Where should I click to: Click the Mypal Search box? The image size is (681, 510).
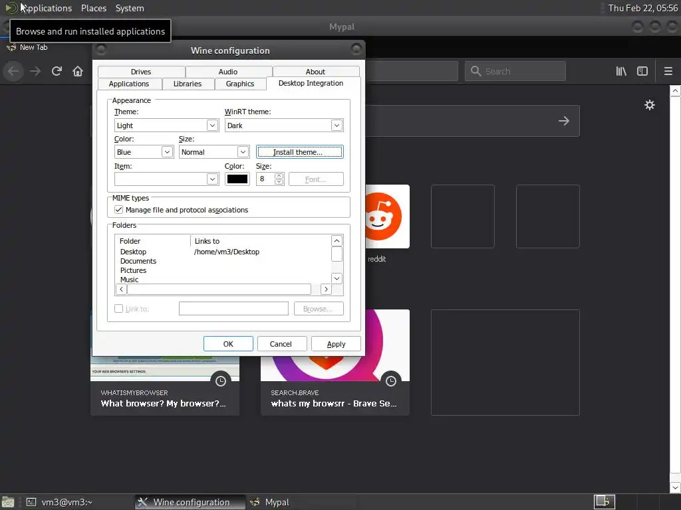pyautogui.click(x=515, y=71)
